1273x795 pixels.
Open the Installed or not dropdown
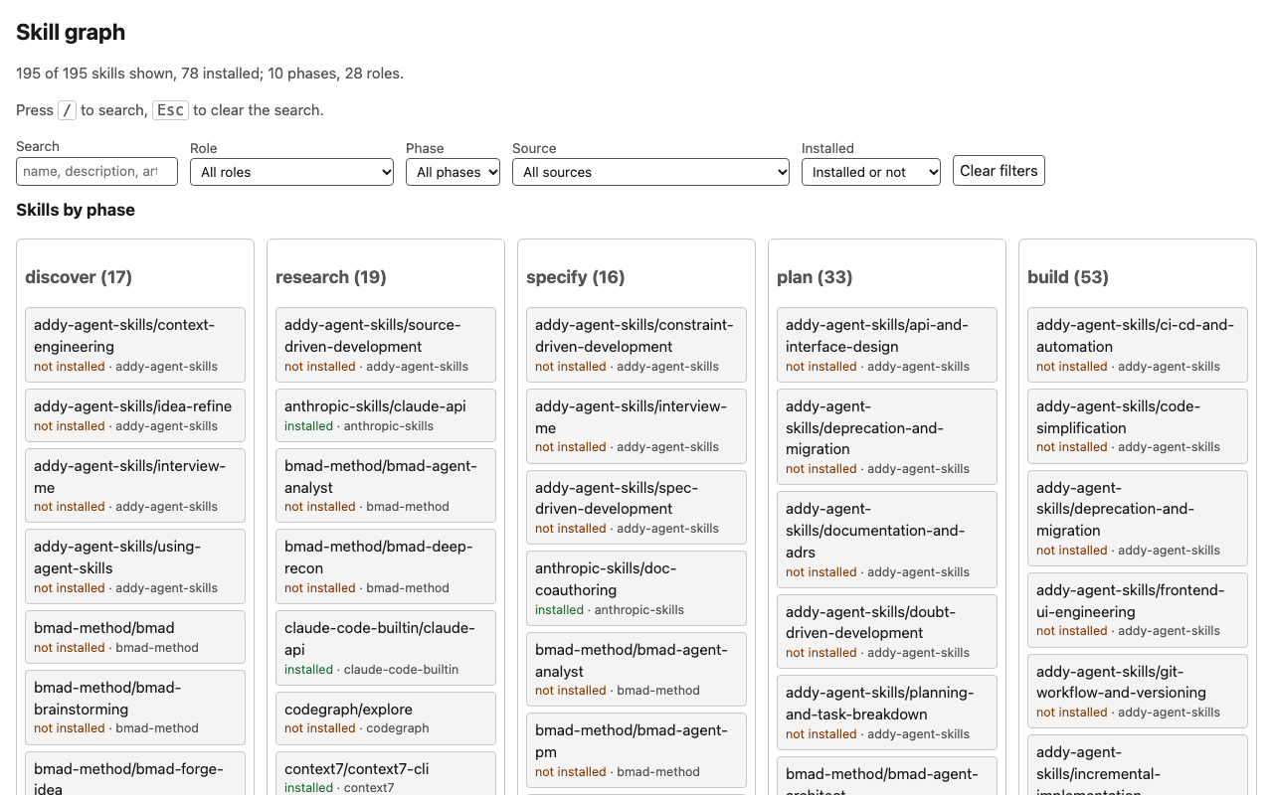[871, 172]
